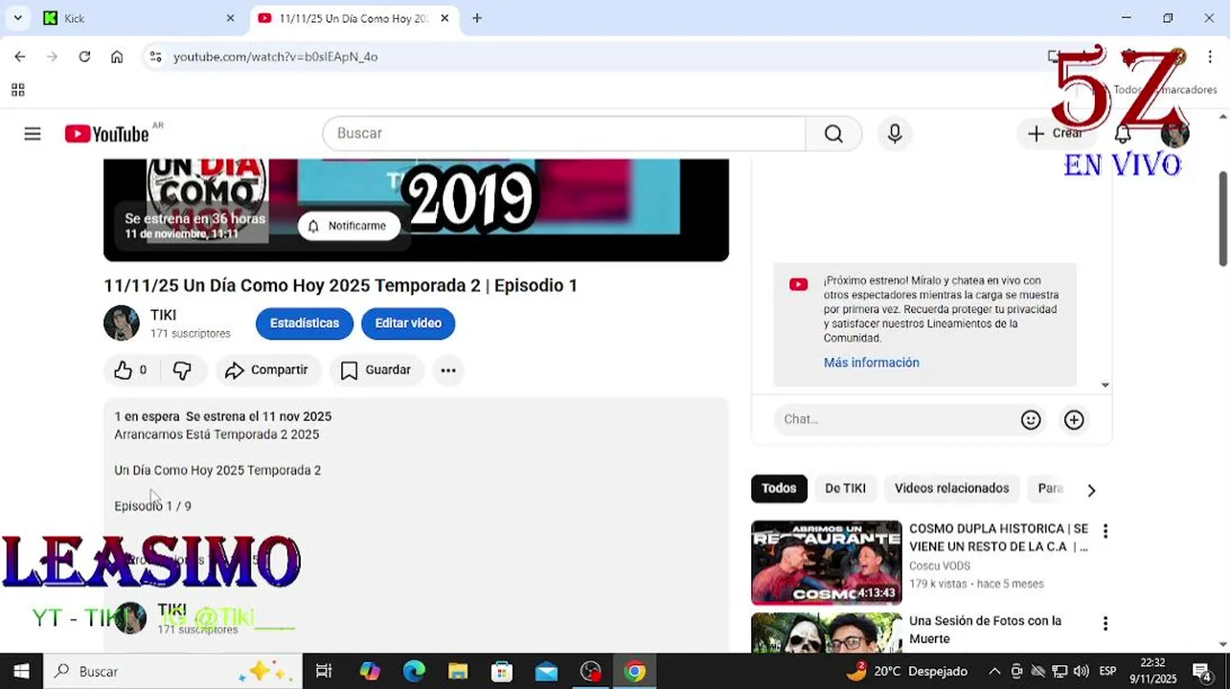
Task: Open a new browser tab
Action: (x=477, y=18)
